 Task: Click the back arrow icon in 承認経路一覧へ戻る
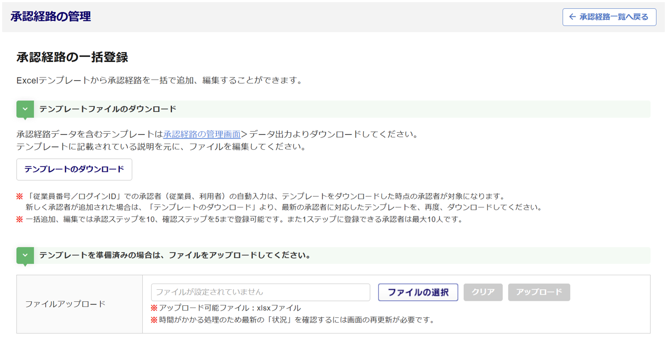pos(572,17)
